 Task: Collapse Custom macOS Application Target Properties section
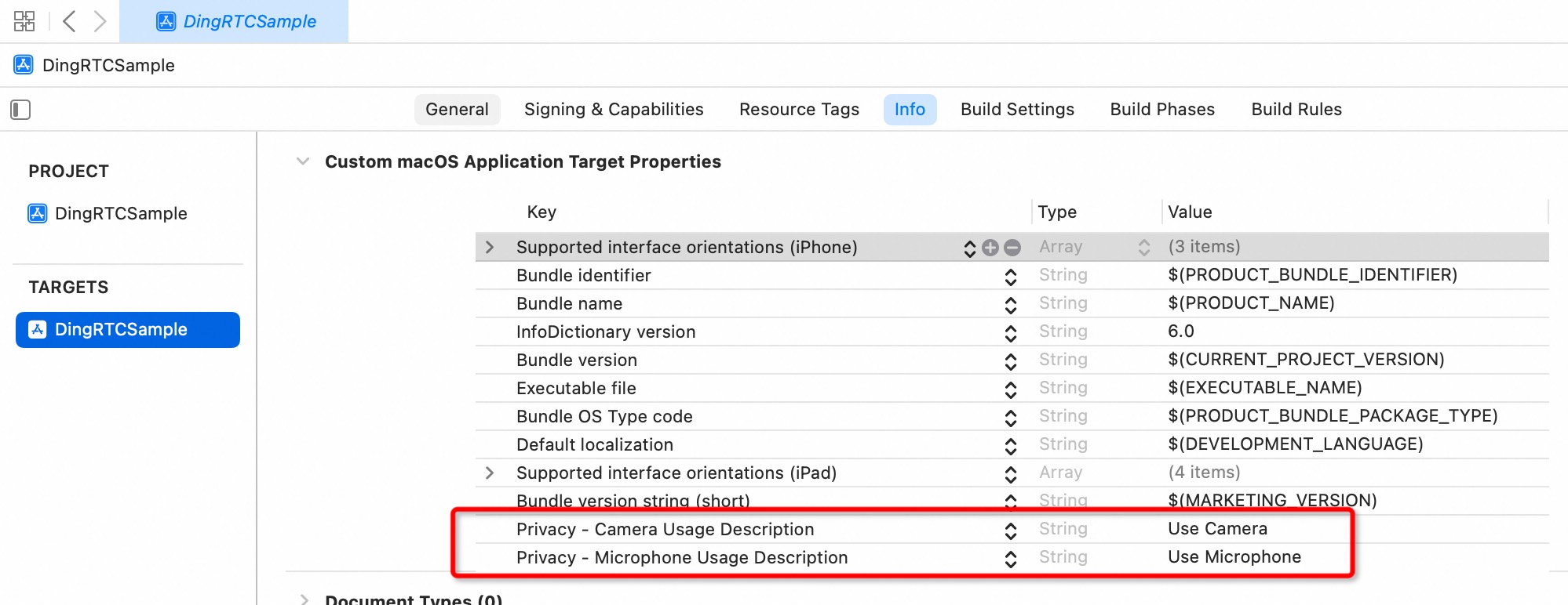[x=303, y=161]
